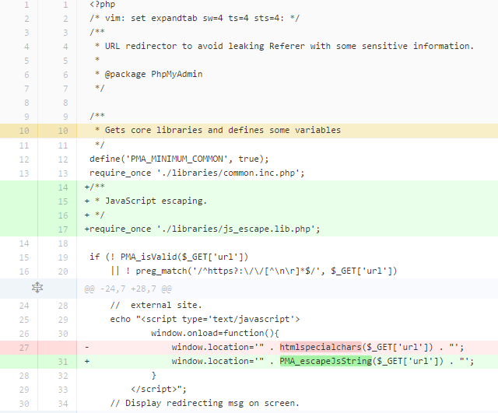Click added line 'require_once ./libraries/js_escape.lib.php'
Viewport: 498px width, 413px height.
(x=202, y=229)
